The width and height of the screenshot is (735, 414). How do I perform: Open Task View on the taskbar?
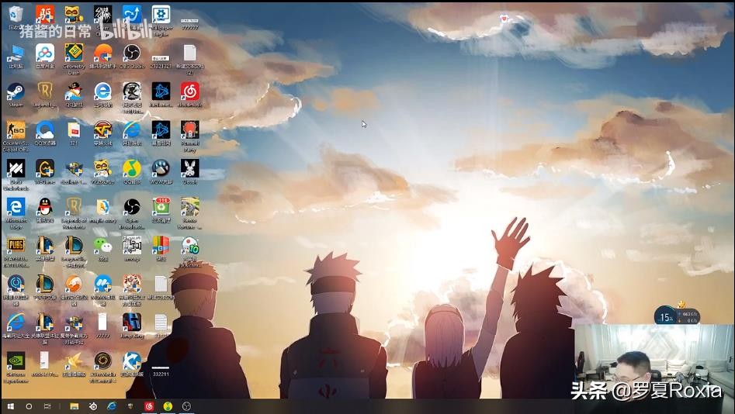47,406
